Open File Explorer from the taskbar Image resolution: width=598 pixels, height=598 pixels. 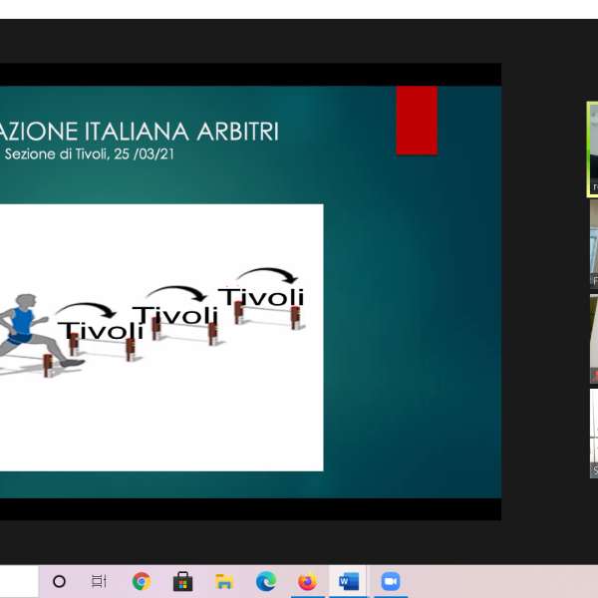(224, 581)
